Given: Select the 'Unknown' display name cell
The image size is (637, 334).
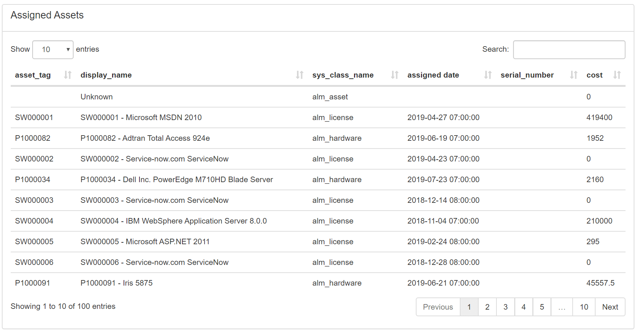Looking at the screenshot, I should pyautogui.click(x=97, y=97).
